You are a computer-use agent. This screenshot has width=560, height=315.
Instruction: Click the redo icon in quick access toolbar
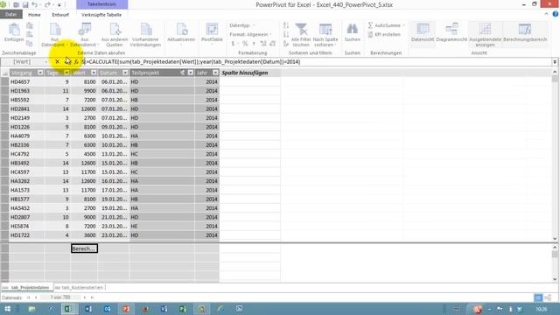pyautogui.click(x=47, y=5)
